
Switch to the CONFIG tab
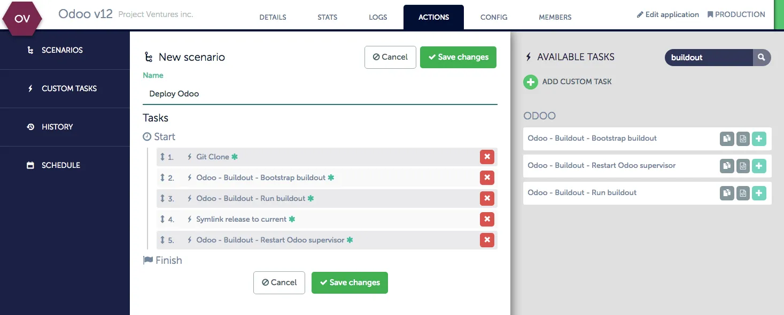click(493, 17)
